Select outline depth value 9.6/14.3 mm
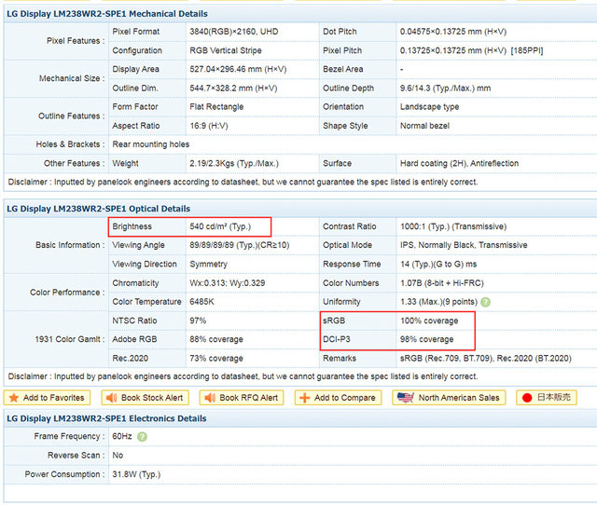597x505 pixels. pos(445,89)
